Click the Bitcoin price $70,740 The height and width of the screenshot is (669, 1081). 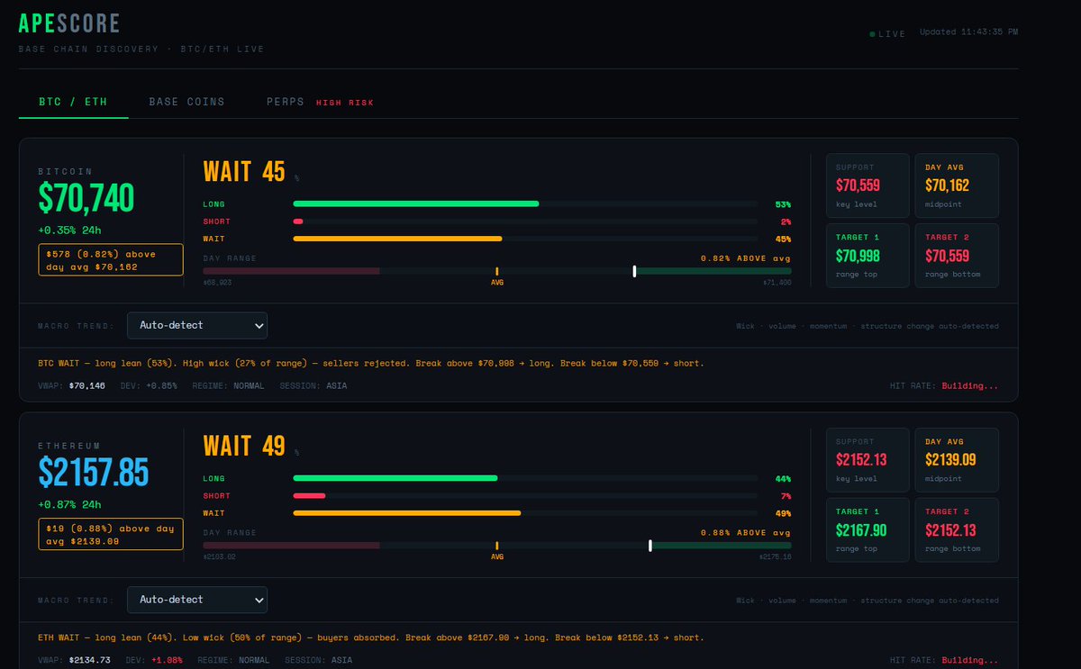(x=86, y=198)
